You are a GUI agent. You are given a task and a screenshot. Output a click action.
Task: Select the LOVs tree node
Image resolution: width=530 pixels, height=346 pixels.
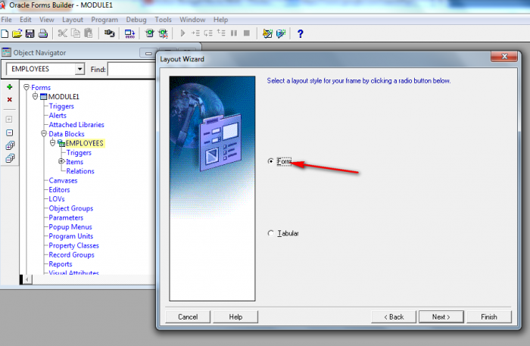pyautogui.click(x=57, y=199)
